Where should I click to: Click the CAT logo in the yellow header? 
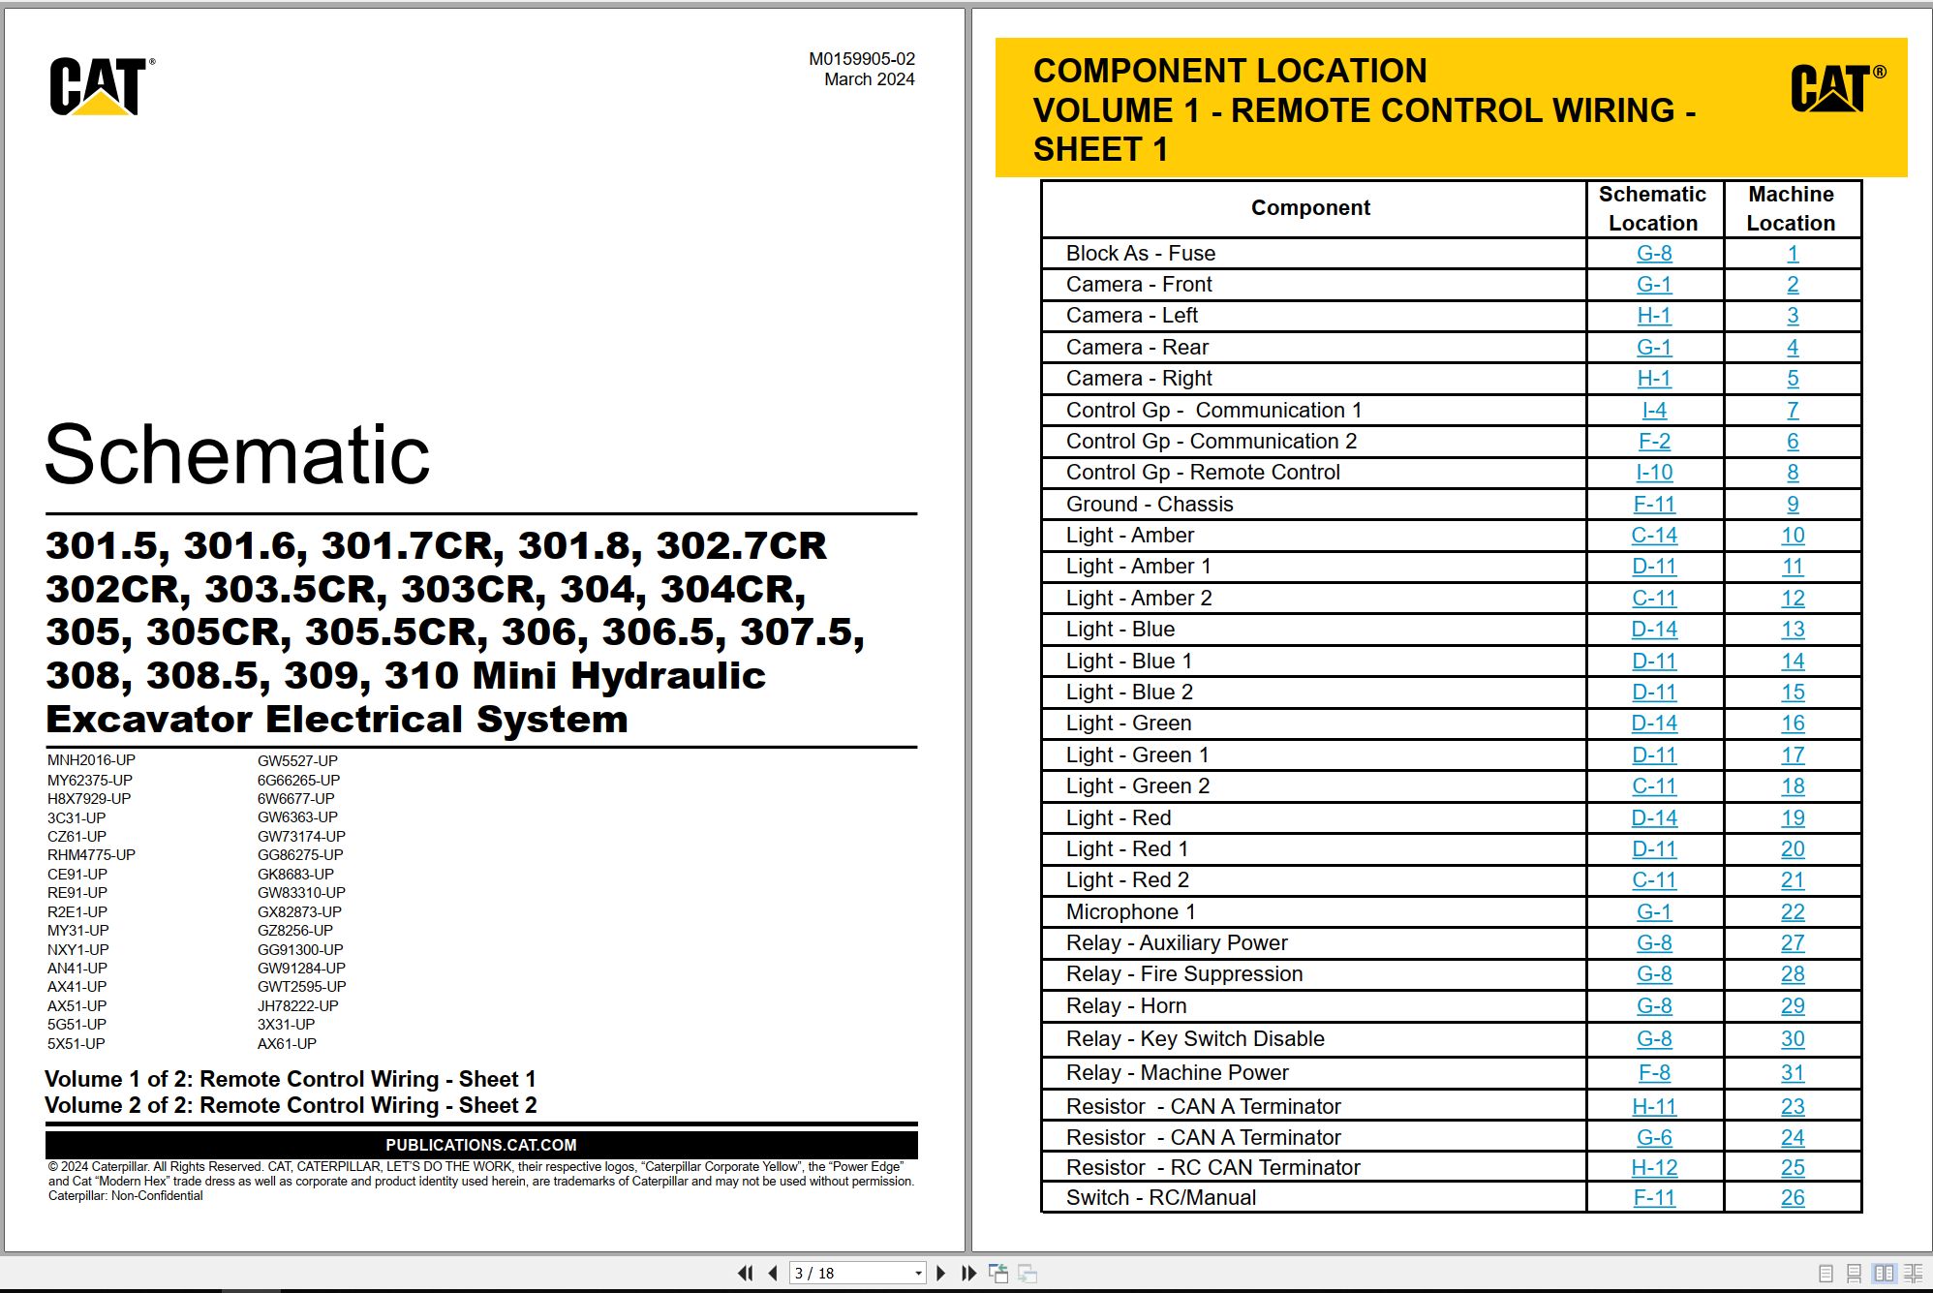[x=1837, y=88]
